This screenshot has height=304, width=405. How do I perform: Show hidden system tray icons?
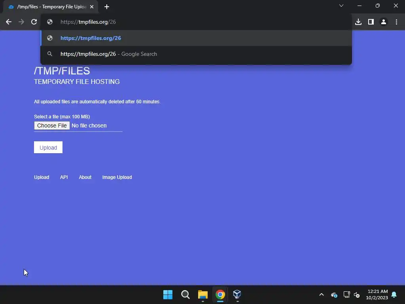(x=322, y=294)
